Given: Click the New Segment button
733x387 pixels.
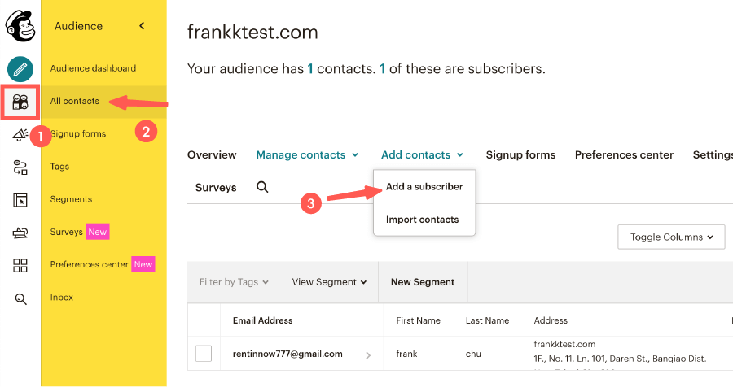Looking at the screenshot, I should pyautogui.click(x=423, y=282).
